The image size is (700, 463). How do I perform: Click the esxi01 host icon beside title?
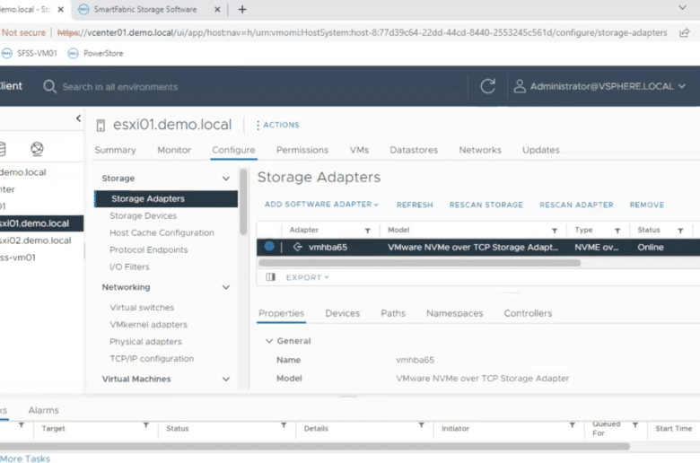tap(101, 126)
